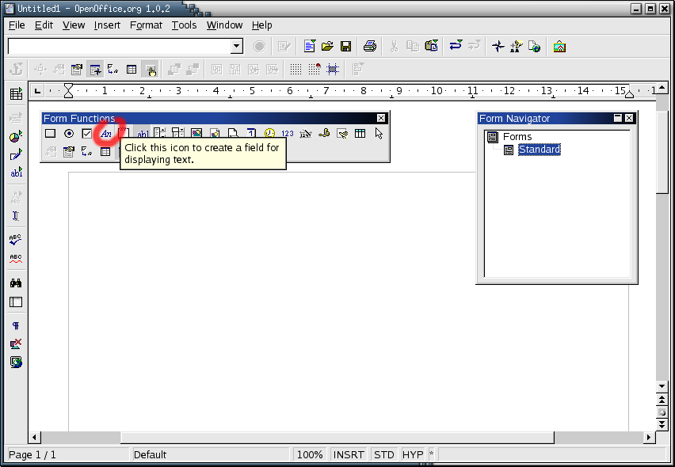Click inside the Load URL input field
The height and width of the screenshot is (467, 675).
(120, 47)
